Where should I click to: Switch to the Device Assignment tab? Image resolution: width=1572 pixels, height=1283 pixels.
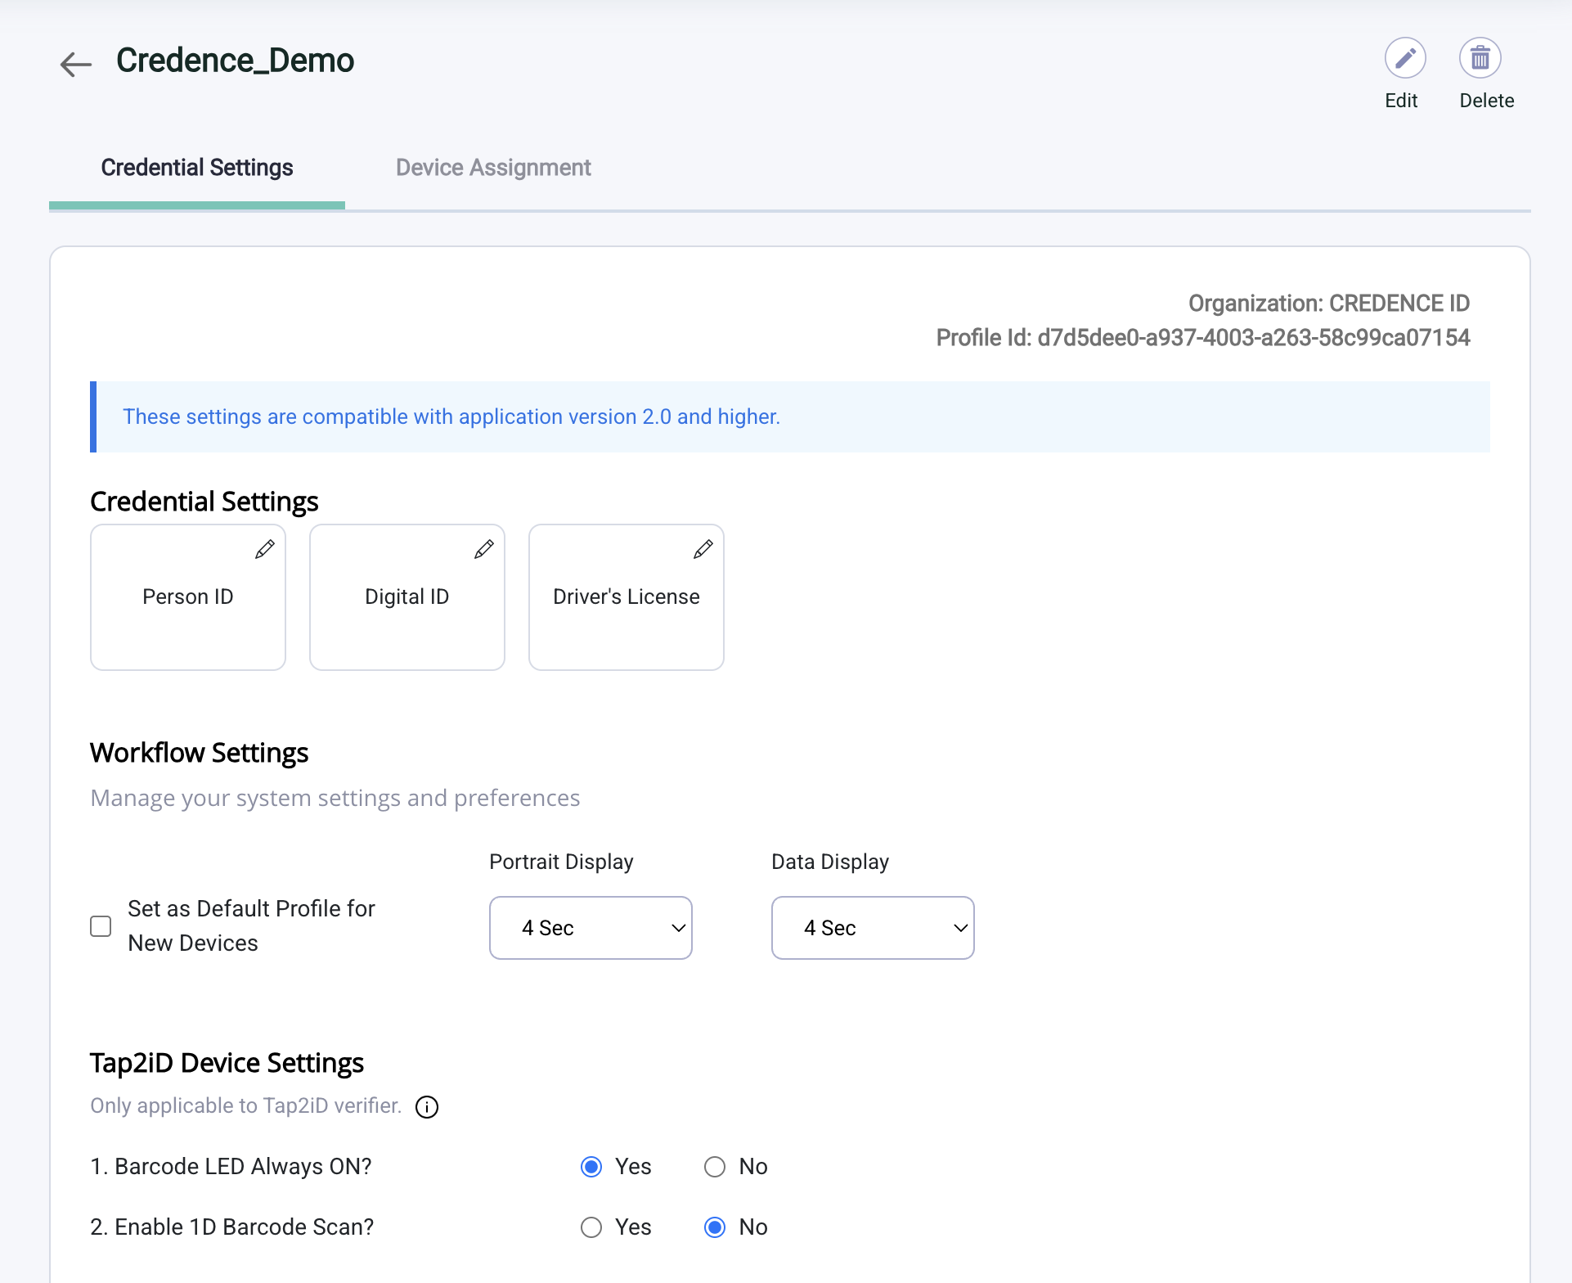point(493,168)
